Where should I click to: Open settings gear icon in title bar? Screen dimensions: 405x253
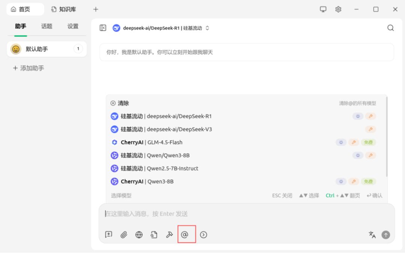338,9
